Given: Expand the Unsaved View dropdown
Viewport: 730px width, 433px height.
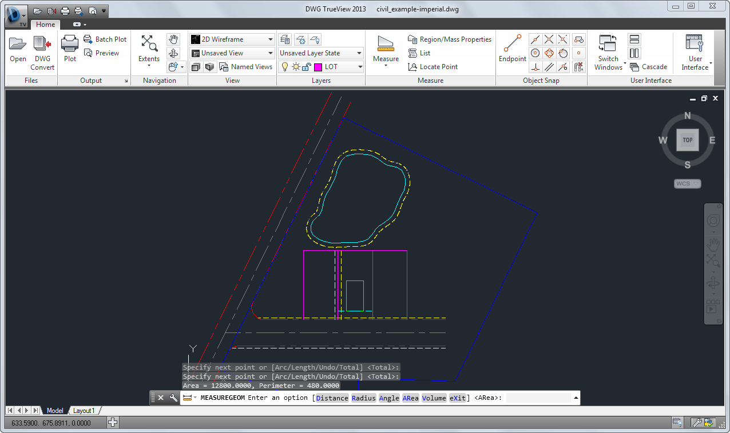Looking at the screenshot, I should pos(271,53).
